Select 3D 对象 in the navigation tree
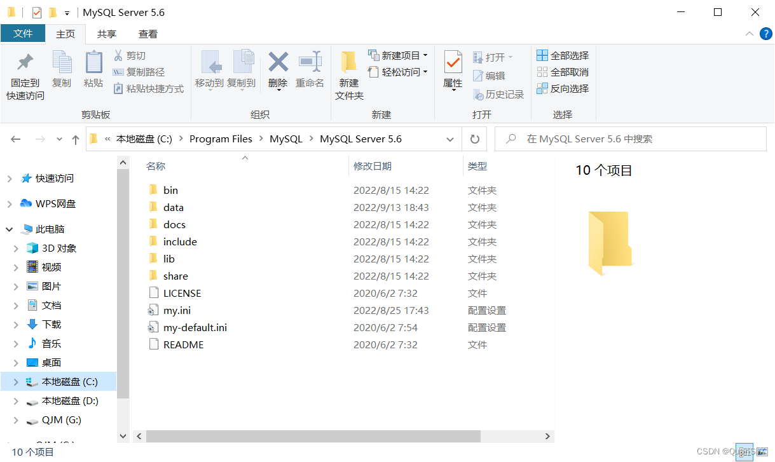The image size is (775, 462). pos(58,248)
